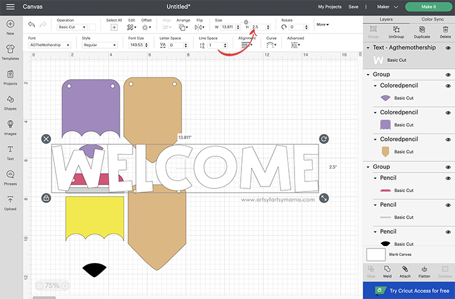Undo the last action

tap(32, 25)
